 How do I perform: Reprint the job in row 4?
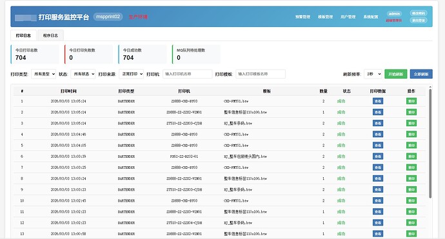[411, 135]
